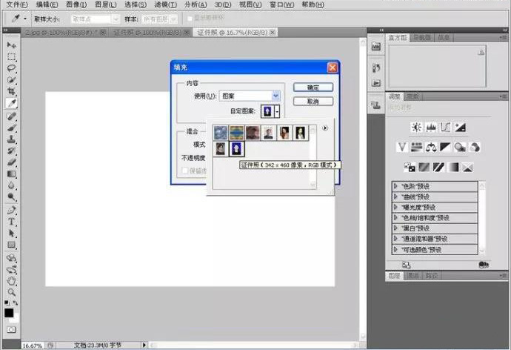This screenshot has height=350, width=511.
Task: Add a Levels adjustment
Action: pos(430,128)
